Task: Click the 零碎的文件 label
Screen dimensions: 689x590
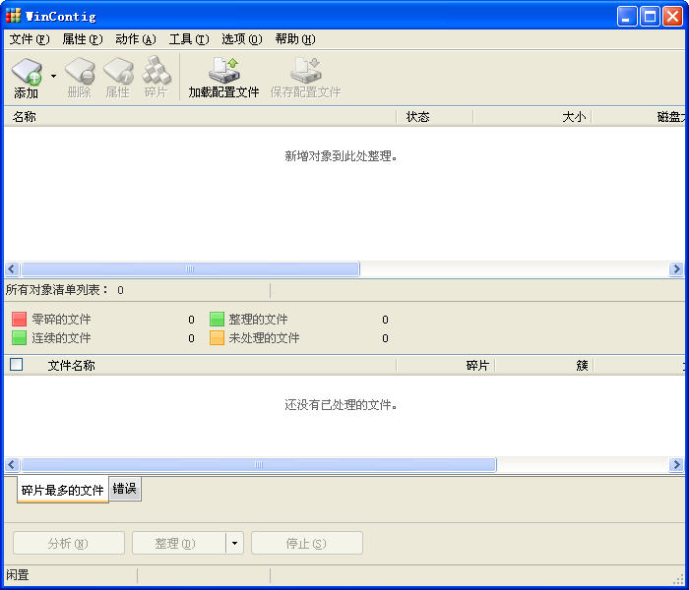Action: (61, 320)
